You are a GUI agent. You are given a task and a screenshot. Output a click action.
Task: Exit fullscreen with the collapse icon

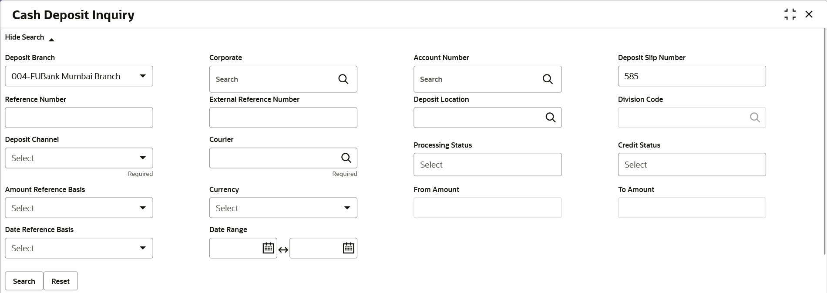point(790,14)
